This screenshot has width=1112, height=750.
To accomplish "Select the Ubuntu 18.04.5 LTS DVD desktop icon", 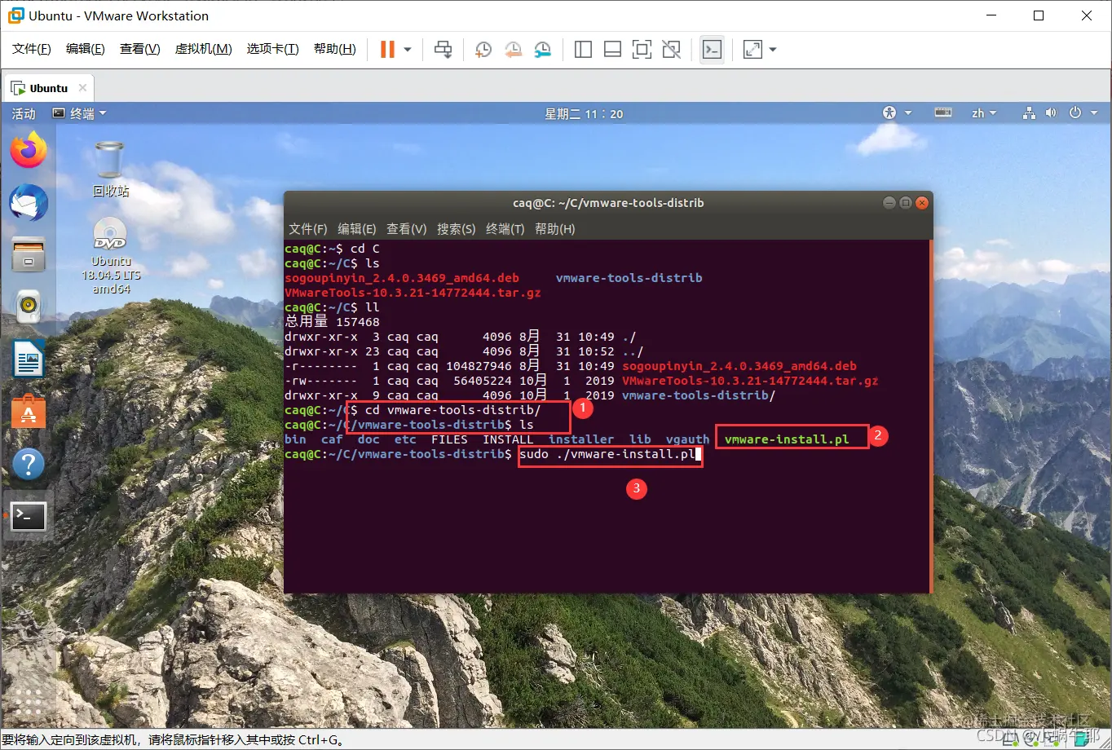I will (x=111, y=256).
